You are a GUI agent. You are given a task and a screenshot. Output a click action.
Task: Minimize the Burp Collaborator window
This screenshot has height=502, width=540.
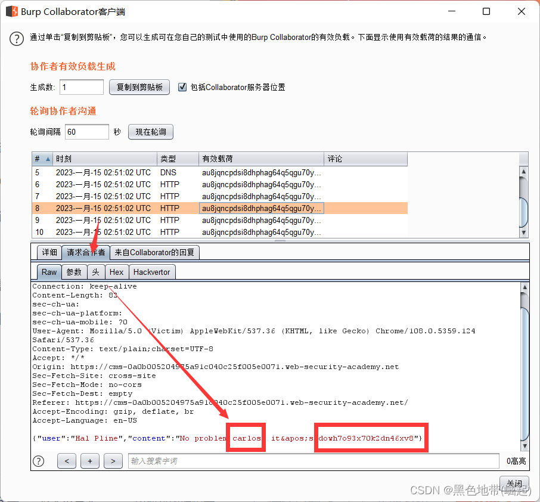(452, 11)
